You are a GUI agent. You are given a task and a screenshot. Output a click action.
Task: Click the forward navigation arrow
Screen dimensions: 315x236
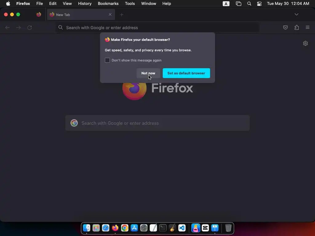tap(18, 27)
